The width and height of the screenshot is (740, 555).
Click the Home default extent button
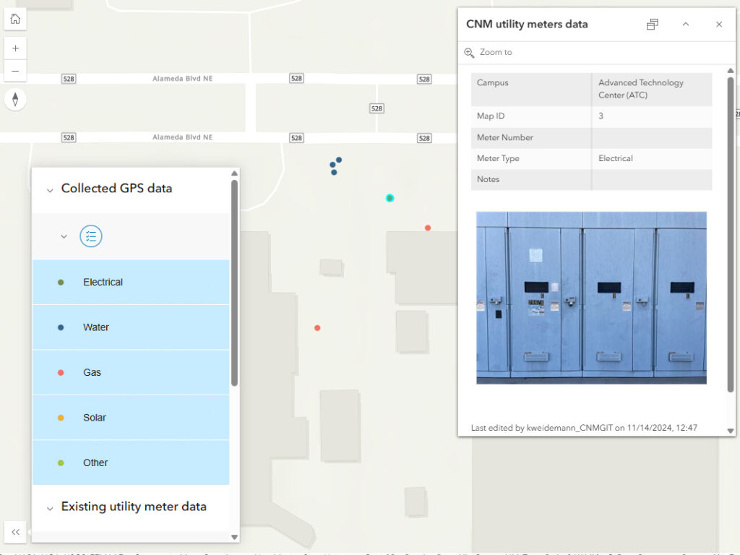(x=15, y=19)
